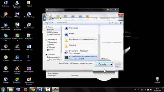Open Format Factory desktop icon

click(29, 15)
